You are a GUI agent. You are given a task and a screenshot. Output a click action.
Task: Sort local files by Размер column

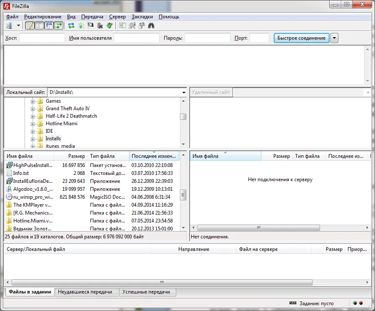click(71, 156)
